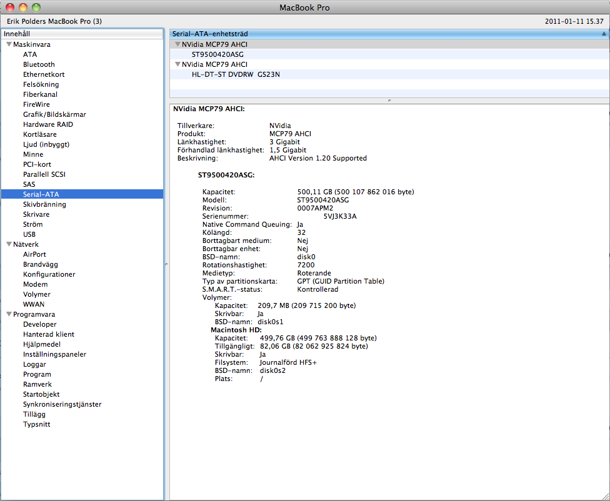Select Felsökning in the sidebar
Viewport: 610px width, 501px height.
point(41,84)
